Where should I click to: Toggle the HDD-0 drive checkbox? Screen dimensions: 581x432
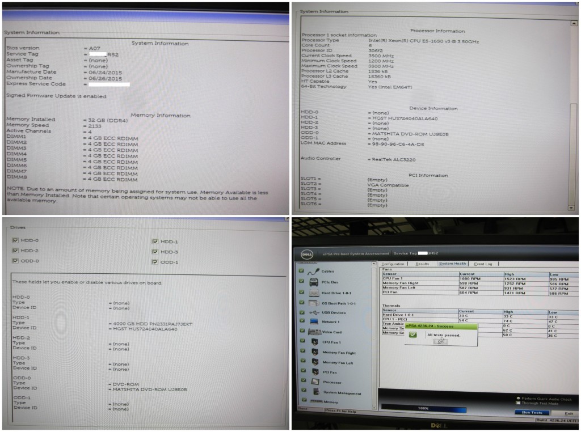[x=15, y=240]
